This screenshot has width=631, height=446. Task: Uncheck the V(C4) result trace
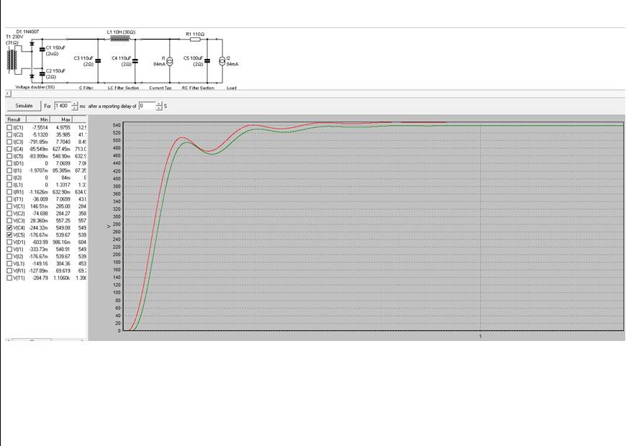click(9, 227)
